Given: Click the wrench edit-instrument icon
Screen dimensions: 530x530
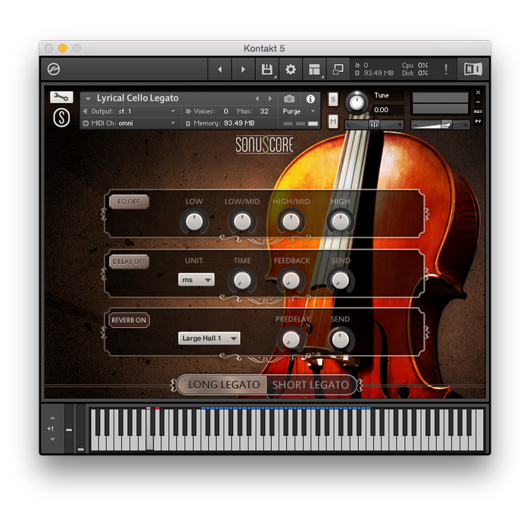Looking at the screenshot, I should coord(61,97).
